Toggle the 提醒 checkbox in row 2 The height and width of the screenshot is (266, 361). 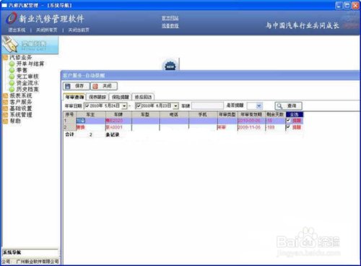click(288, 127)
